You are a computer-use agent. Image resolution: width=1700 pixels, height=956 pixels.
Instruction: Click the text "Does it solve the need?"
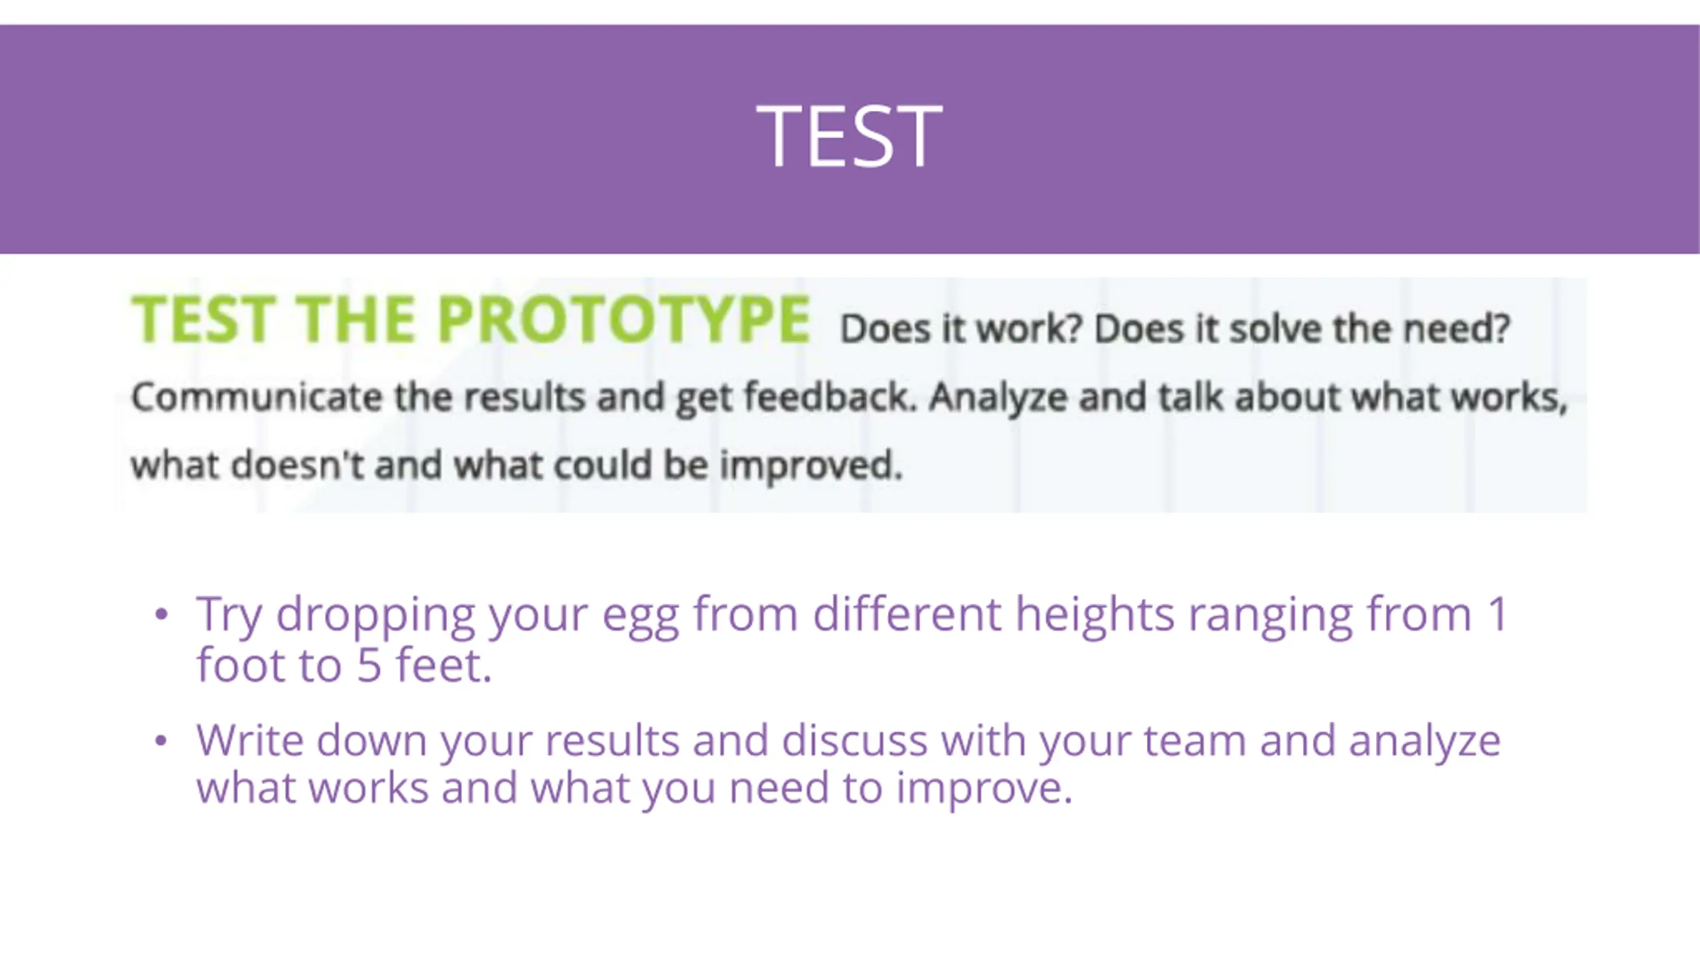click(x=1302, y=329)
